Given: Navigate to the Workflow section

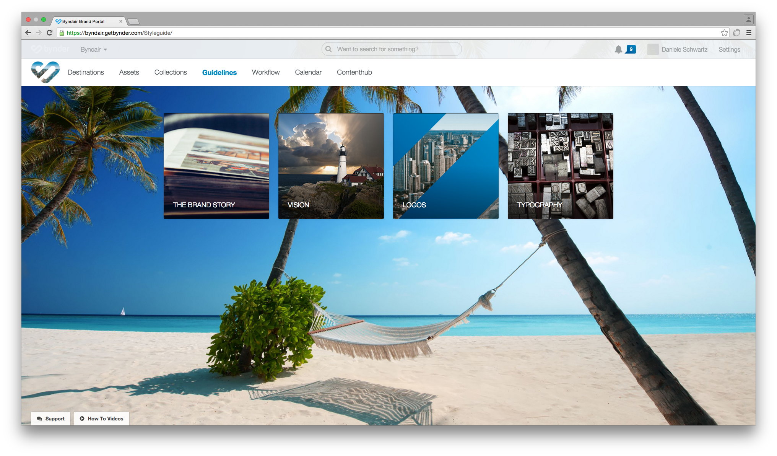Looking at the screenshot, I should (x=265, y=72).
